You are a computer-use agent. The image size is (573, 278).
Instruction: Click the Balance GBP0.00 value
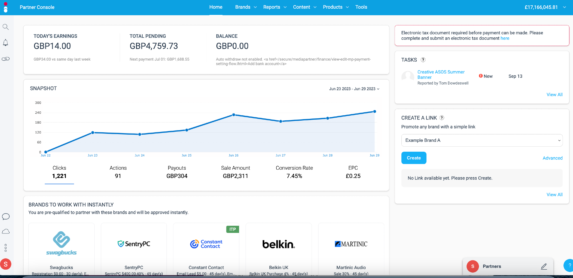tap(232, 46)
